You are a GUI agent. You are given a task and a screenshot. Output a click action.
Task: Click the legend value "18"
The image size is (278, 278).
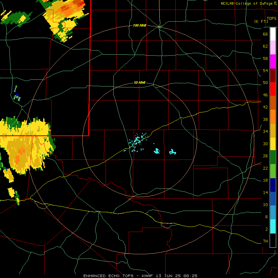(x=265, y=180)
